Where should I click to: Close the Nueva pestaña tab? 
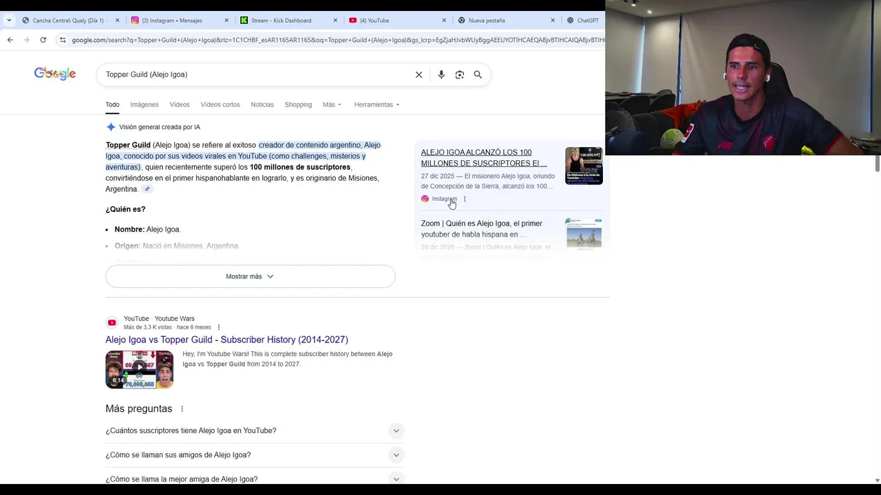tap(553, 20)
